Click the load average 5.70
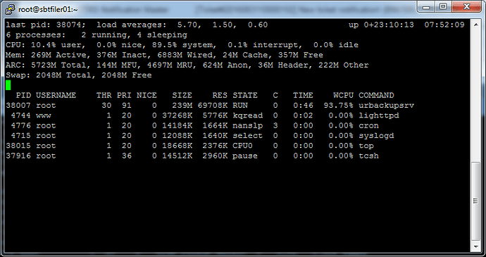 (x=187, y=25)
